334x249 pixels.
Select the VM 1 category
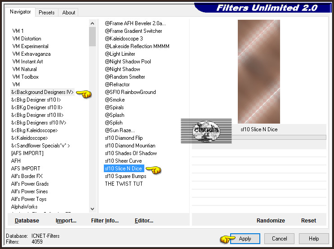pos(18,31)
